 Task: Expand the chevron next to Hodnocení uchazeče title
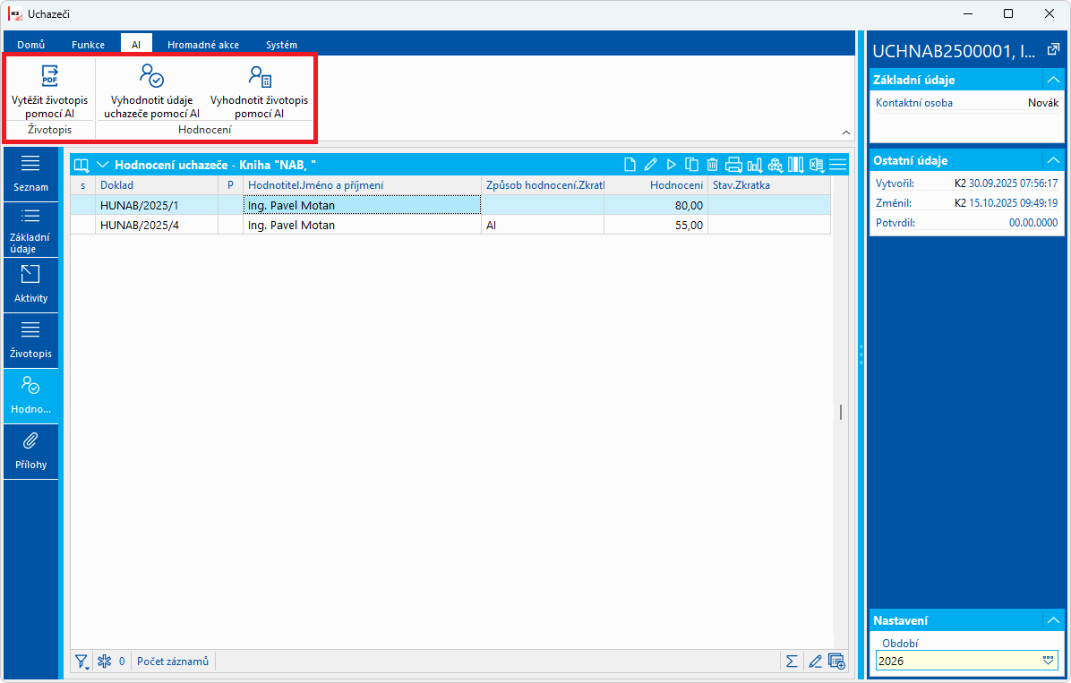coord(103,165)
